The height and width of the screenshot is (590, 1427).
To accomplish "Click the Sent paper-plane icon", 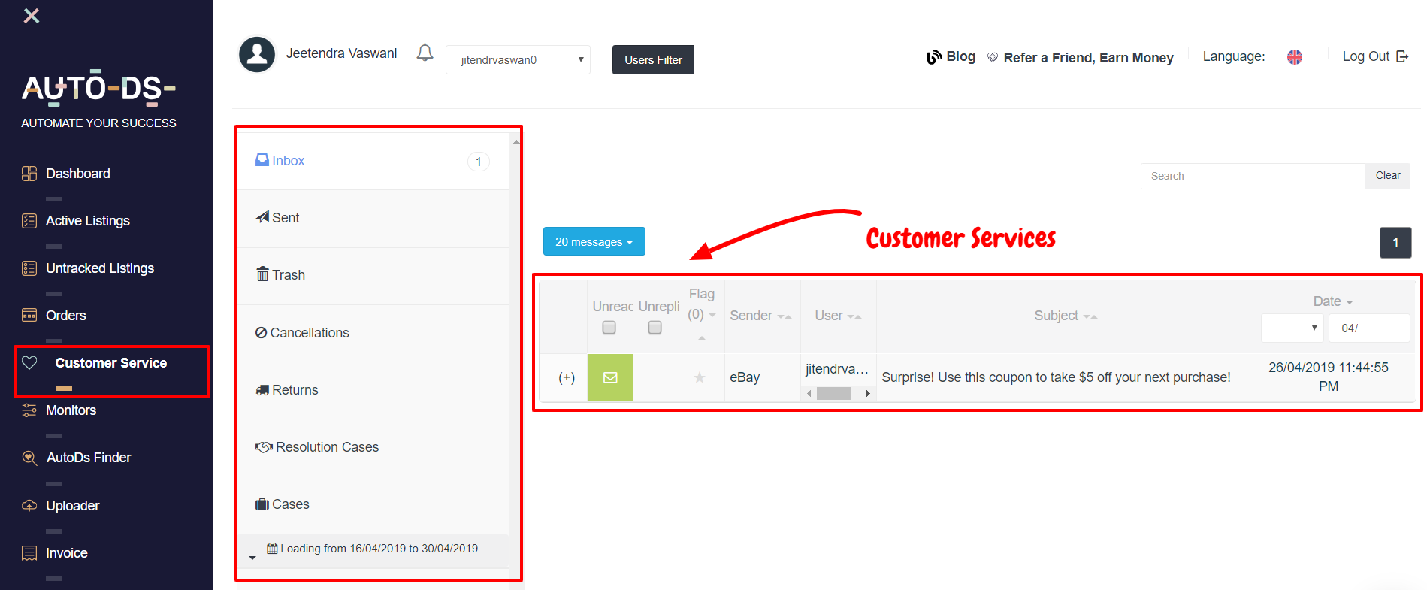I will pos(262,217).
